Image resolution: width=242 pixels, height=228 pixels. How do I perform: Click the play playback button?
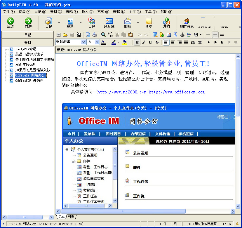[x=209, y=42]
